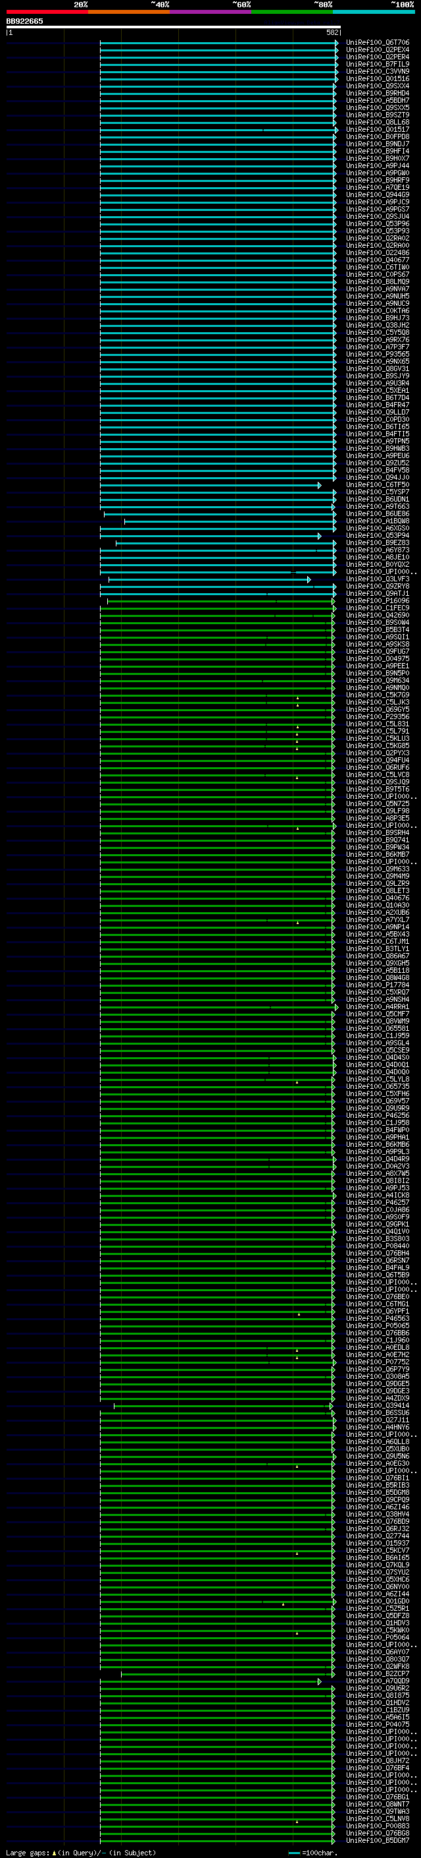Select hit UniRef100_C6TF50
This screenshot has width=421, height=1858.
click(378, 484)
